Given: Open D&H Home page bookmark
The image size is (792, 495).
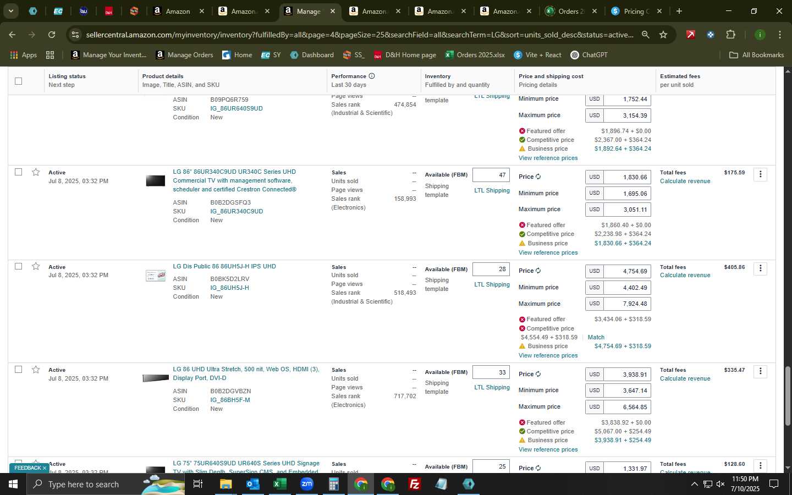Looking at the screenshot, I should click(x=405, y=55).
